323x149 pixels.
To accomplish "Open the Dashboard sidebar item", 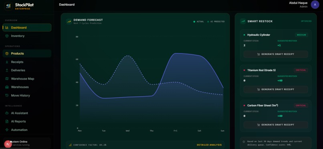I will pos(27,27).
